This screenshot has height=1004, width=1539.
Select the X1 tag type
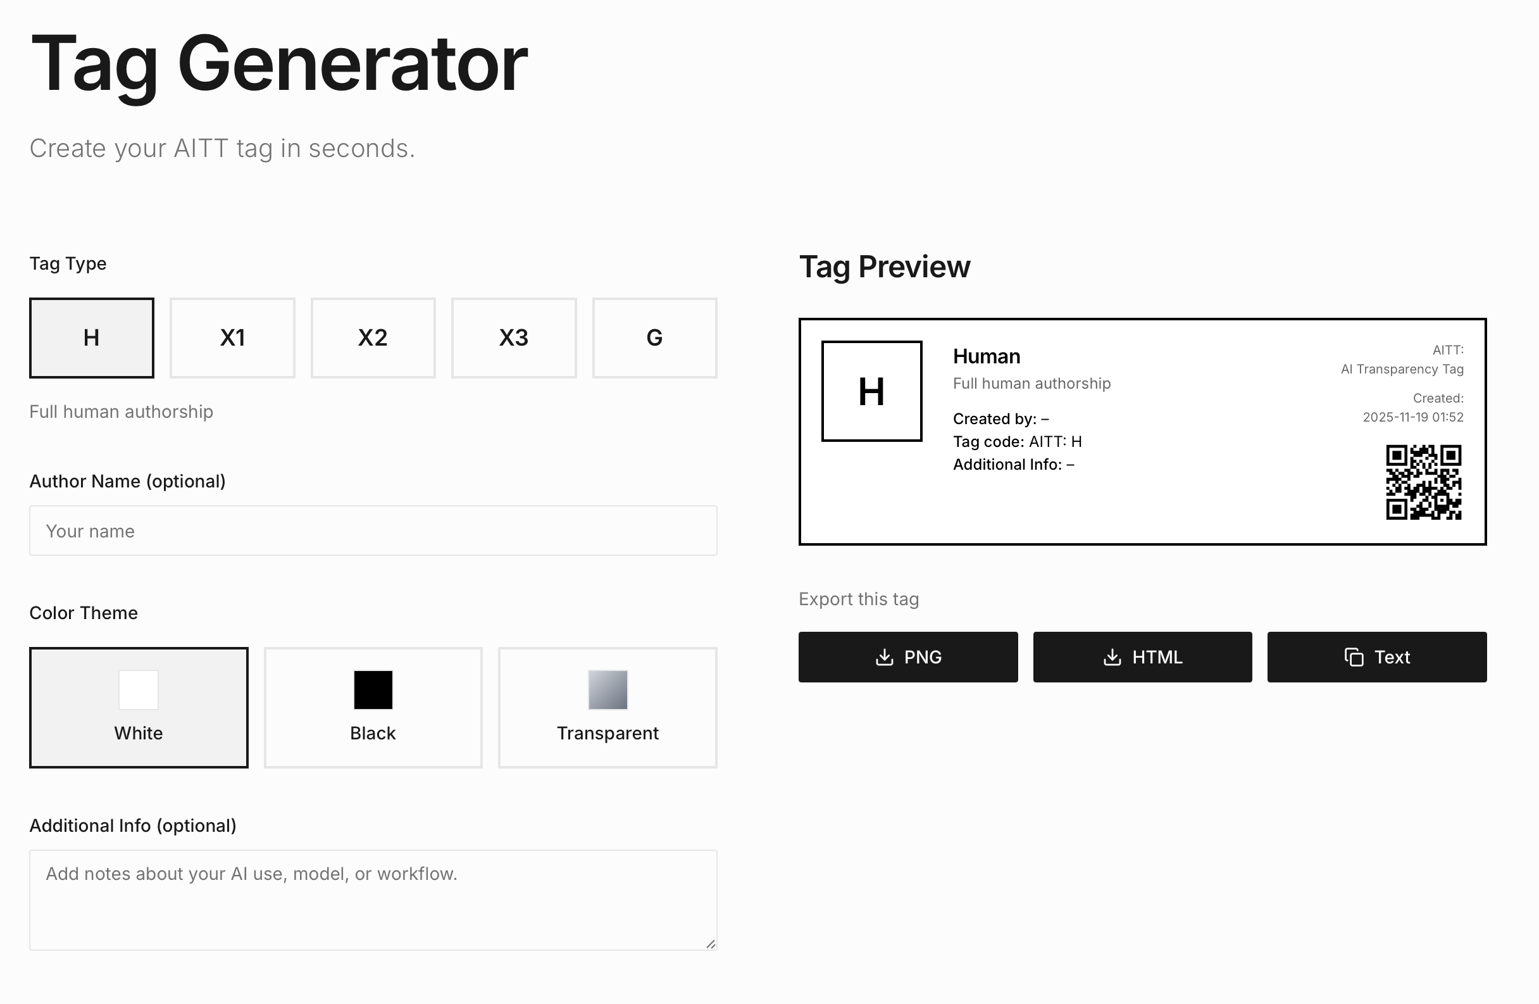(x=232, y=337)
